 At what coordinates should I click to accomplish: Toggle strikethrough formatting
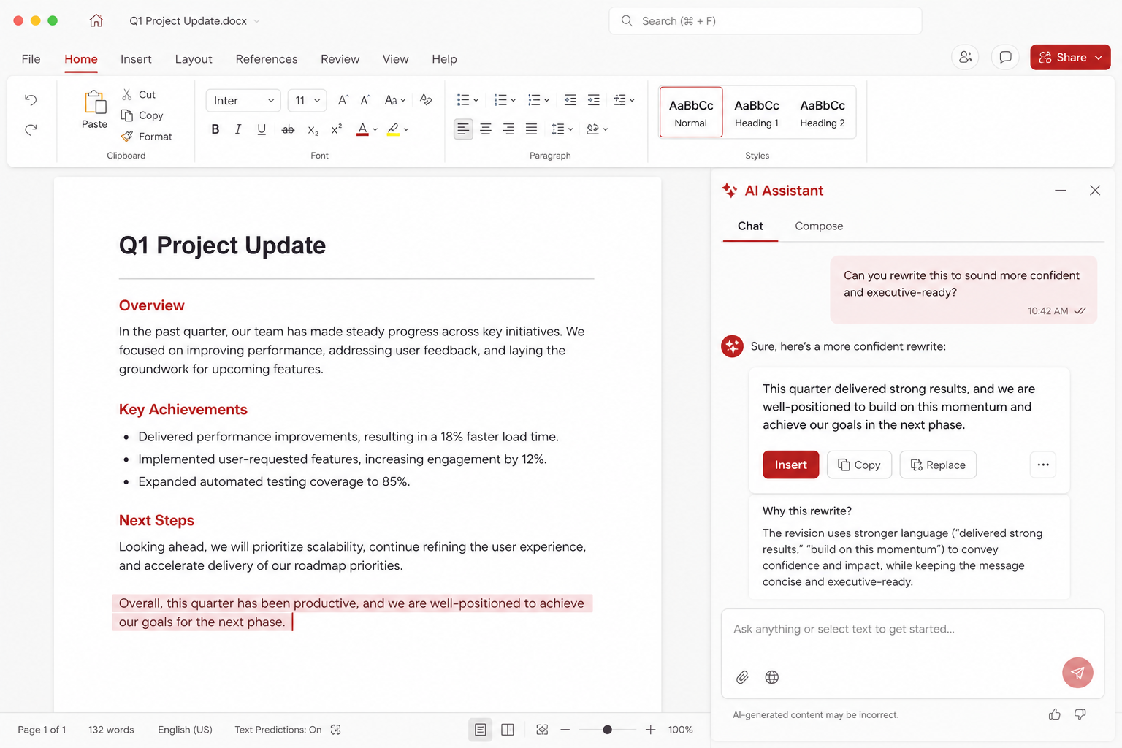click(288, 129)
